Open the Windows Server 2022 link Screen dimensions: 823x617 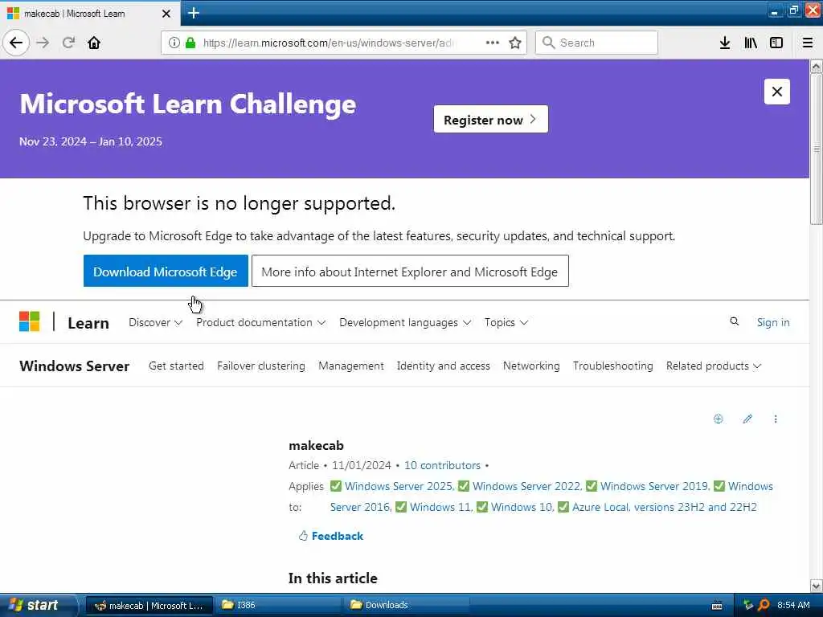pos(527,486)
